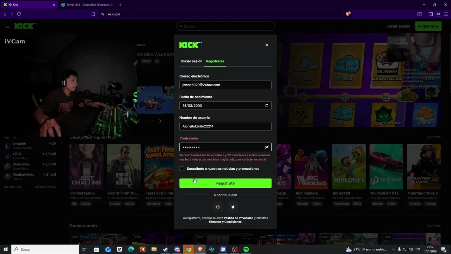Screen dimensions: 451x254
Task: Click Windows taskbar Buscar search box
Action: [x=45, y=249]
